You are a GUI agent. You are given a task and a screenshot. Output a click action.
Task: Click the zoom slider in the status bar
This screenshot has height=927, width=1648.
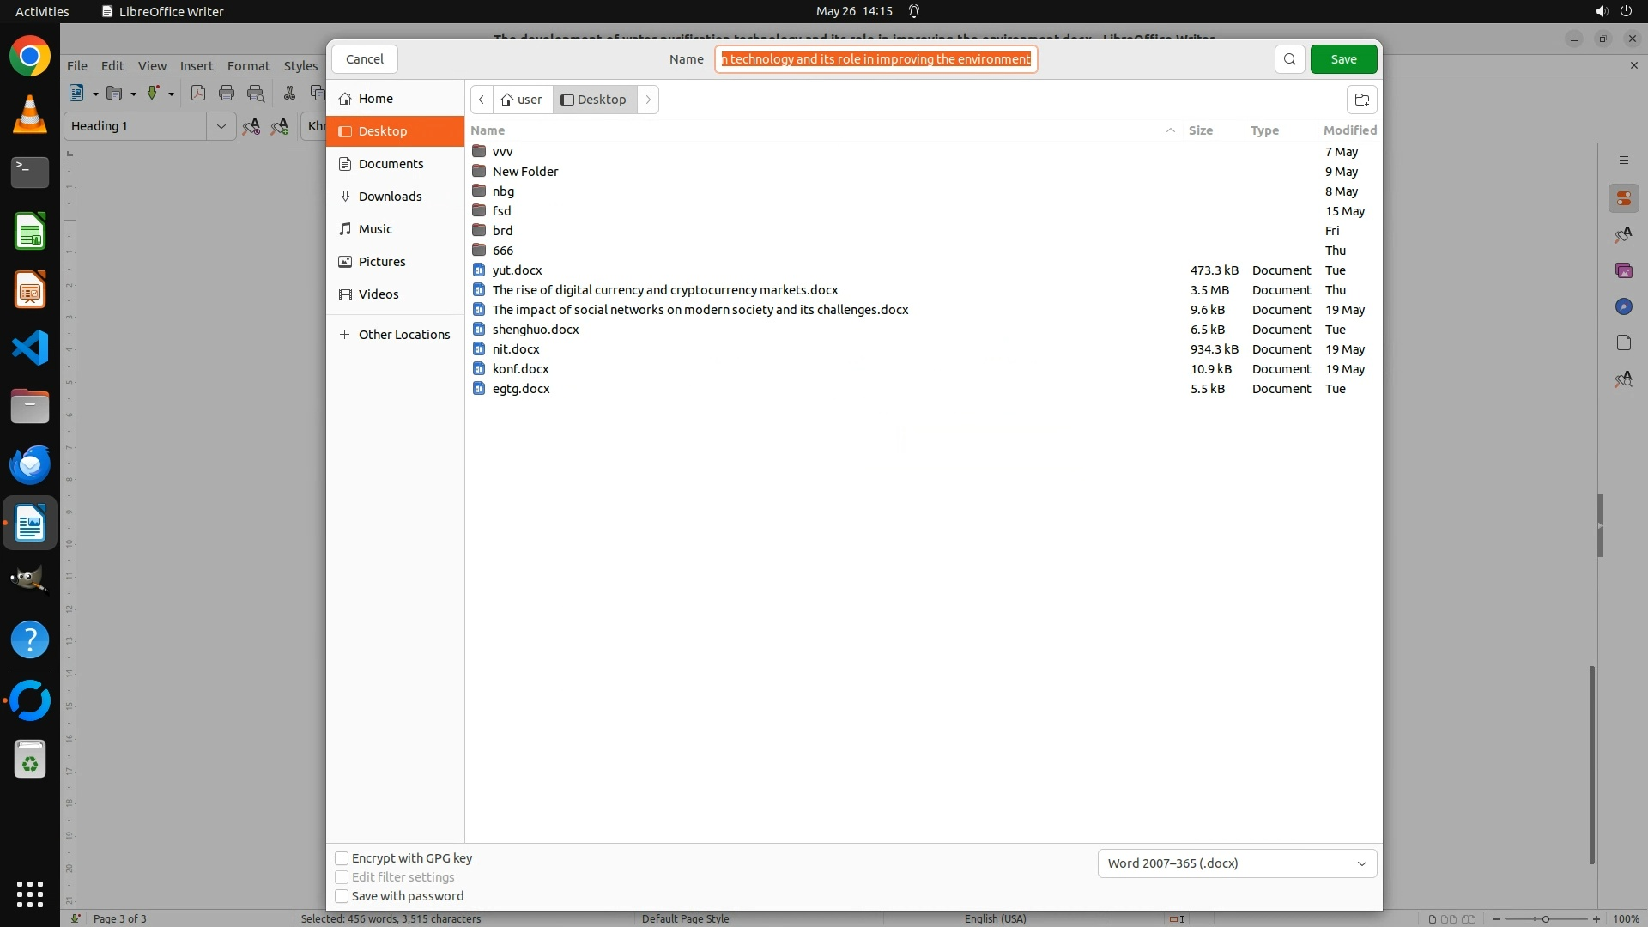[1545, 919]
